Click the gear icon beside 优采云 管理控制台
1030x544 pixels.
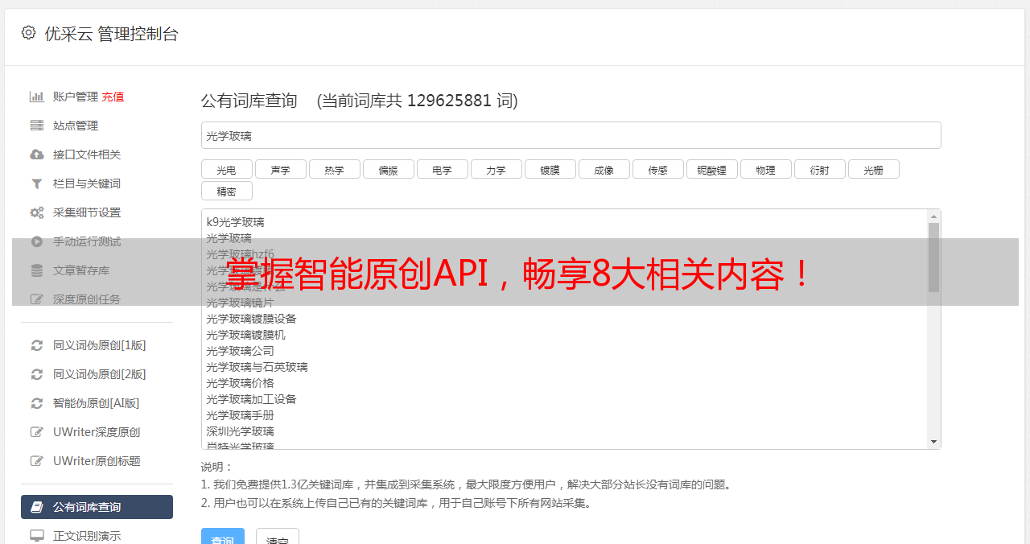click(x=29, y=33)
